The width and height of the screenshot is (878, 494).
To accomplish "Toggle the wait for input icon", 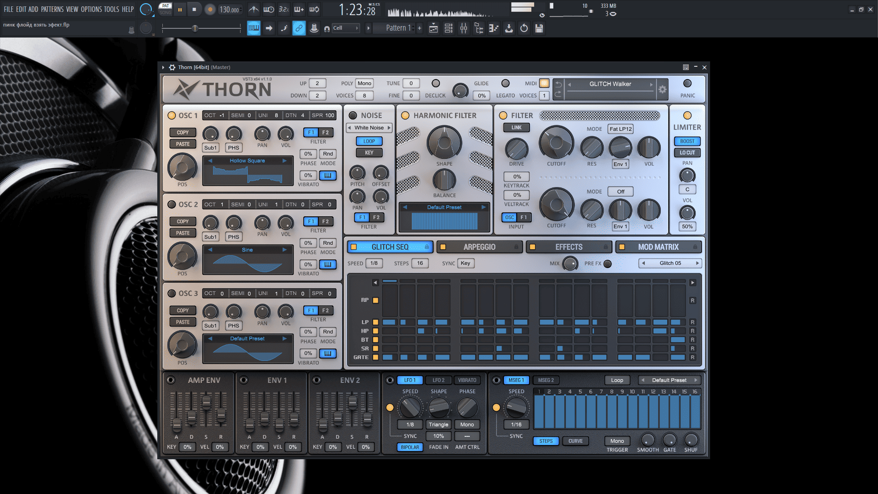I will point(269,9).
